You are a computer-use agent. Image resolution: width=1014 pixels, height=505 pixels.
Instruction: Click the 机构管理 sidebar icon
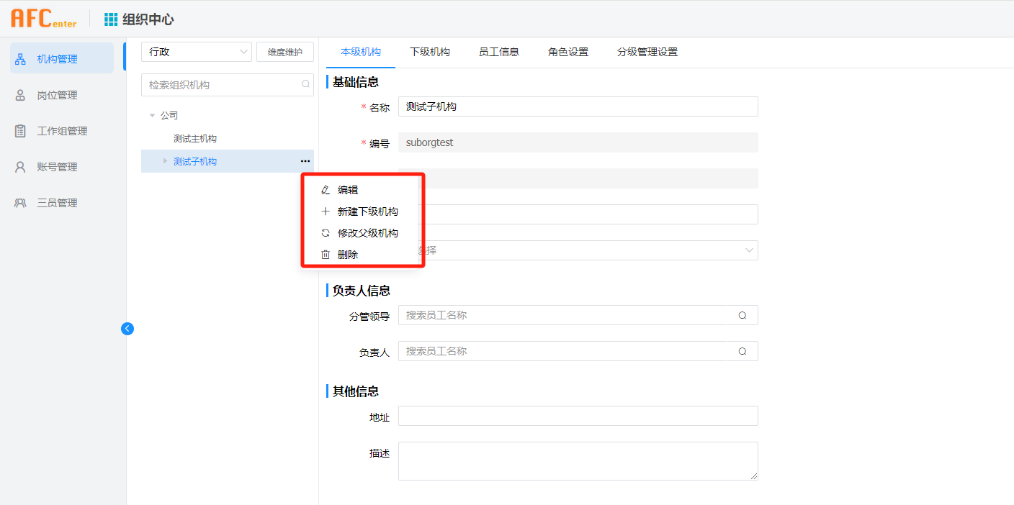[21, 59]
